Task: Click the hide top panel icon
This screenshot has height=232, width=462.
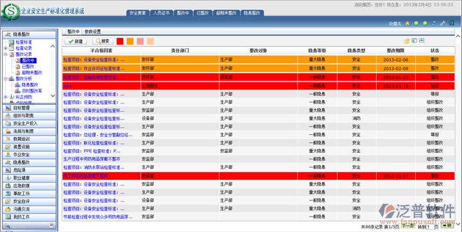Action: tap(422, 40)
